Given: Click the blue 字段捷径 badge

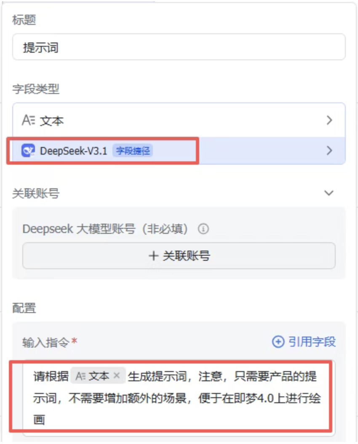Looking at the screenshot, I should pos(133,151).
